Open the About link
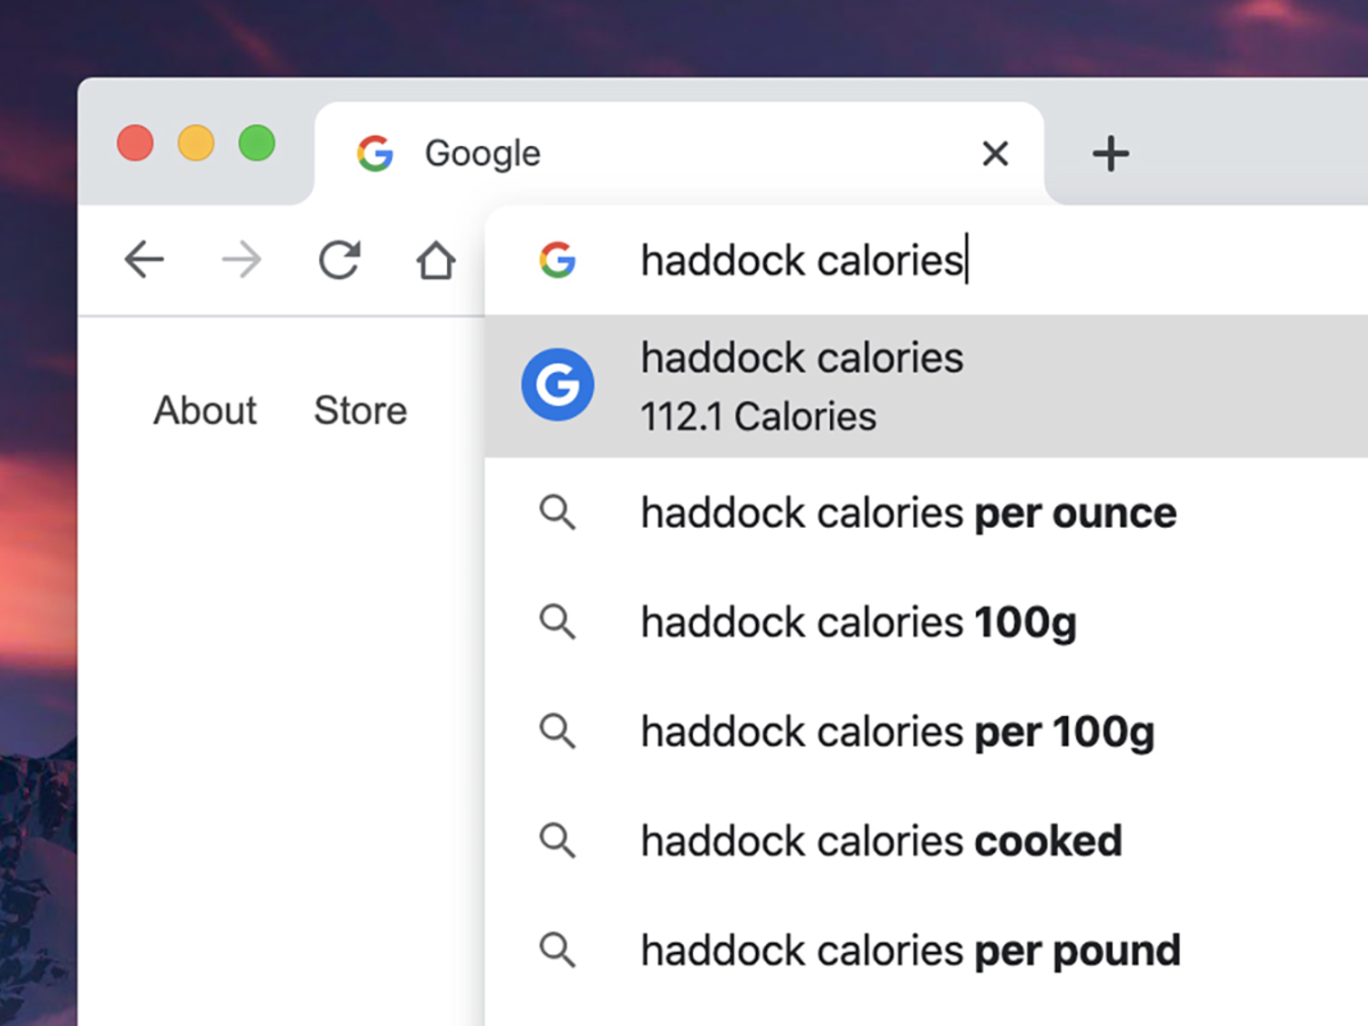The height and width of the screenshot is (1026, 1368). (205, 410)
